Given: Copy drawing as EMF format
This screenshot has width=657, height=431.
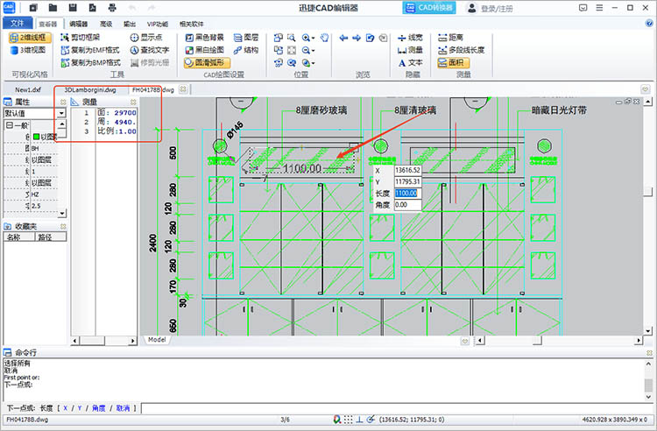Looking at the screenshot, I should (x=90, y=50).
